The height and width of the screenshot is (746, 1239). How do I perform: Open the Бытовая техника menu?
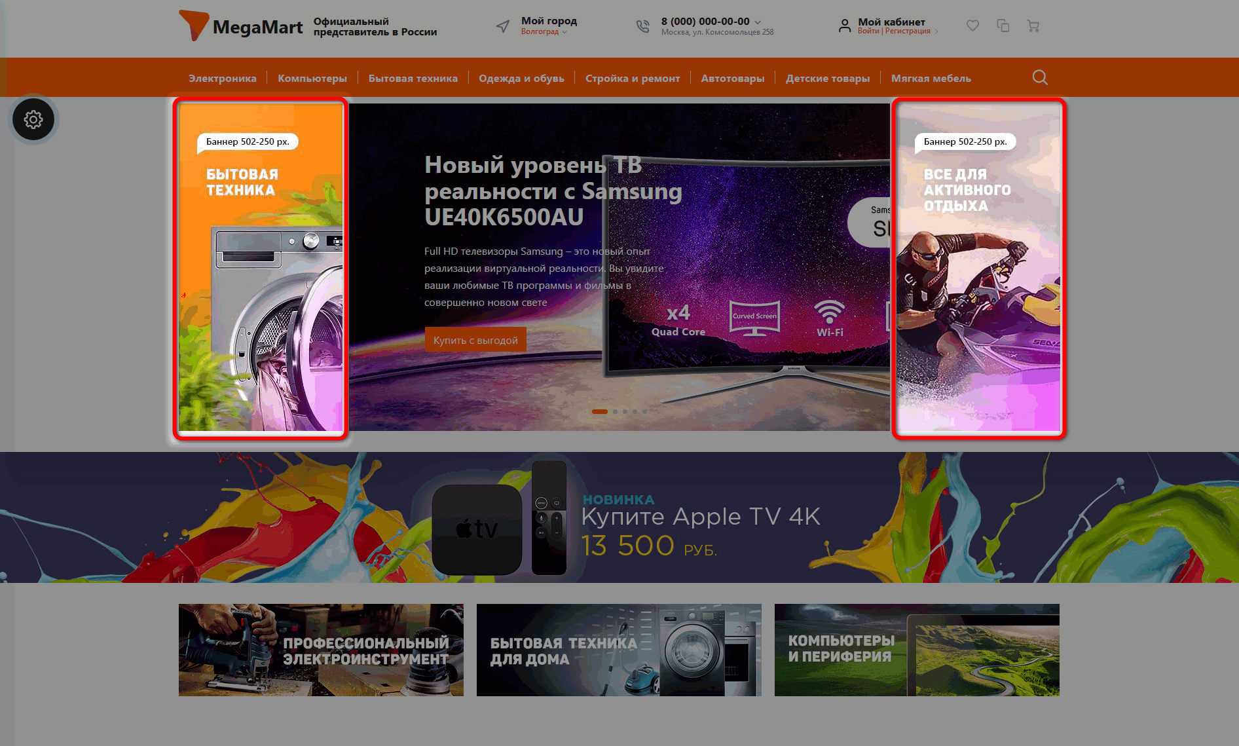point(413,78)
